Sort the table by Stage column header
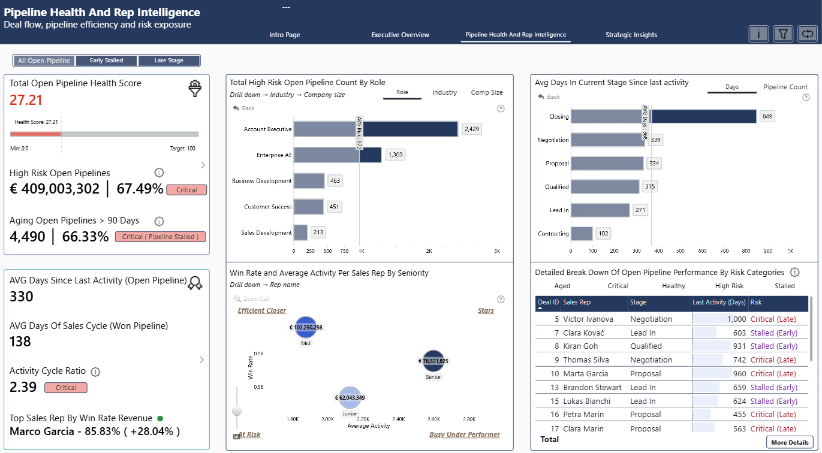 (658, 304)
